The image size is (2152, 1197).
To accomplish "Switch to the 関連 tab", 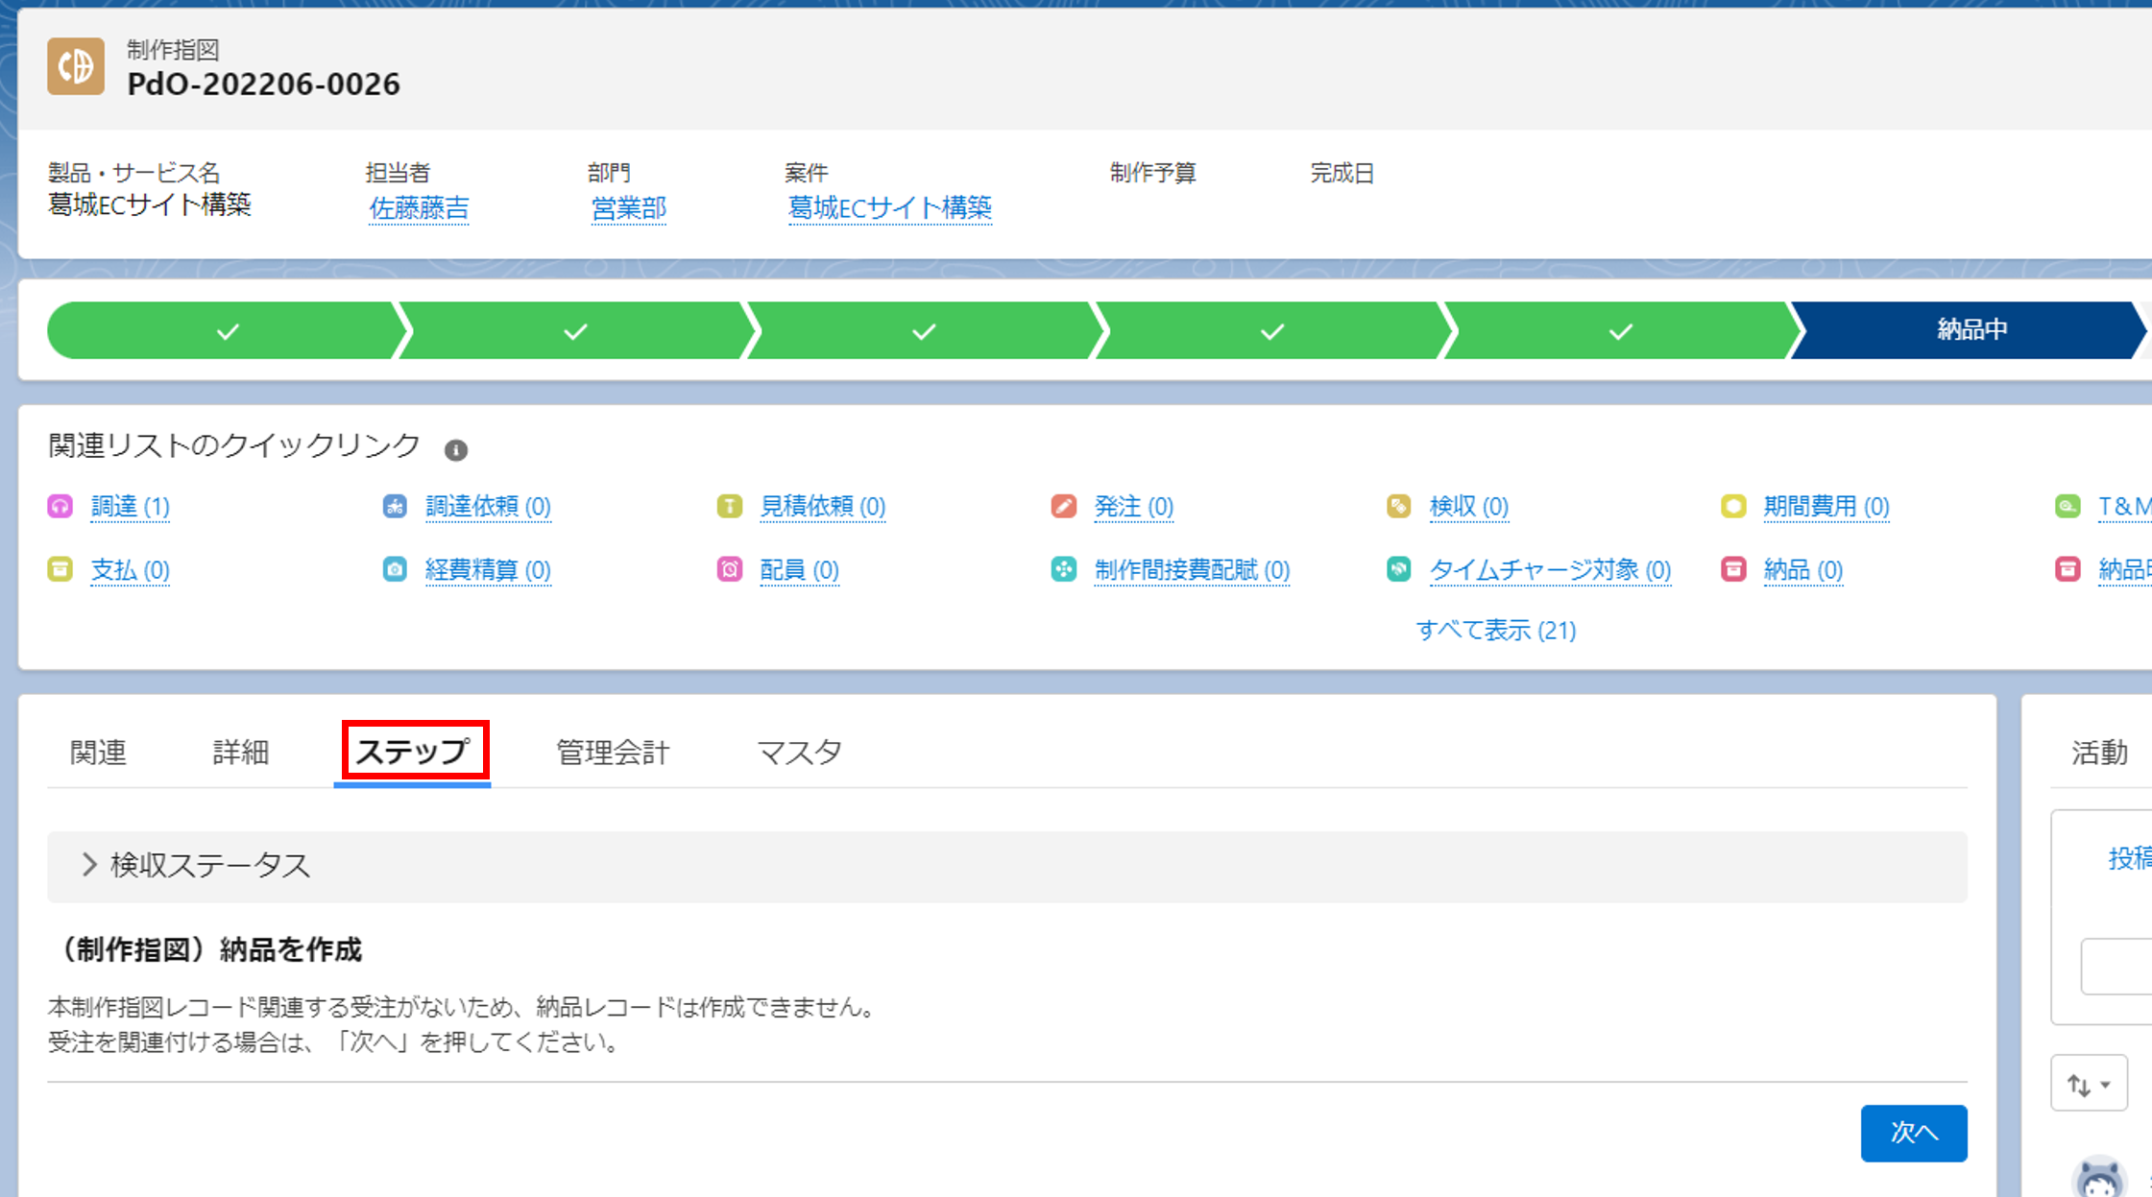I will click(x=98, y=752).
